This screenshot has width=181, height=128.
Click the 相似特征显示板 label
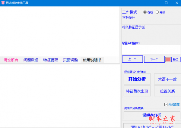click(x=133, y=27)
